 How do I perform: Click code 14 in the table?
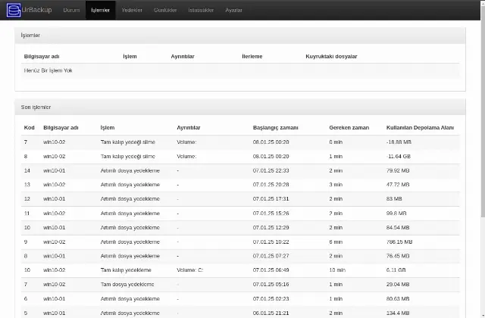[x=27, y=170]
